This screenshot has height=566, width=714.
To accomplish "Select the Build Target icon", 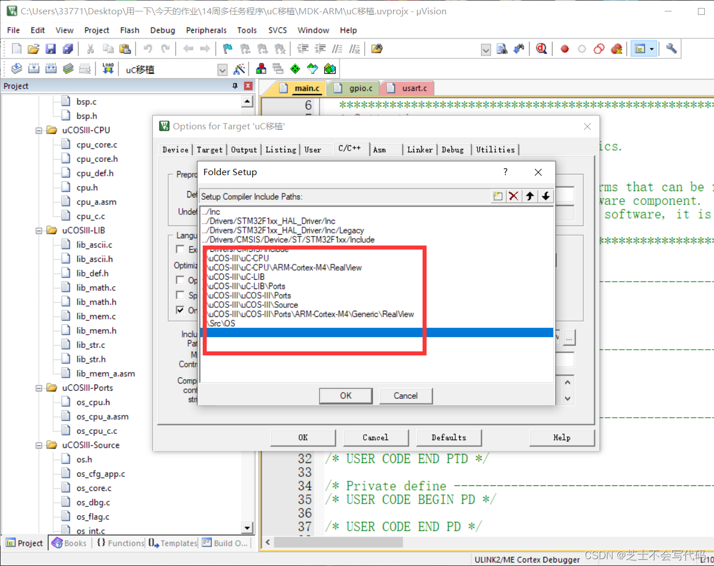I will click(34, 69).
